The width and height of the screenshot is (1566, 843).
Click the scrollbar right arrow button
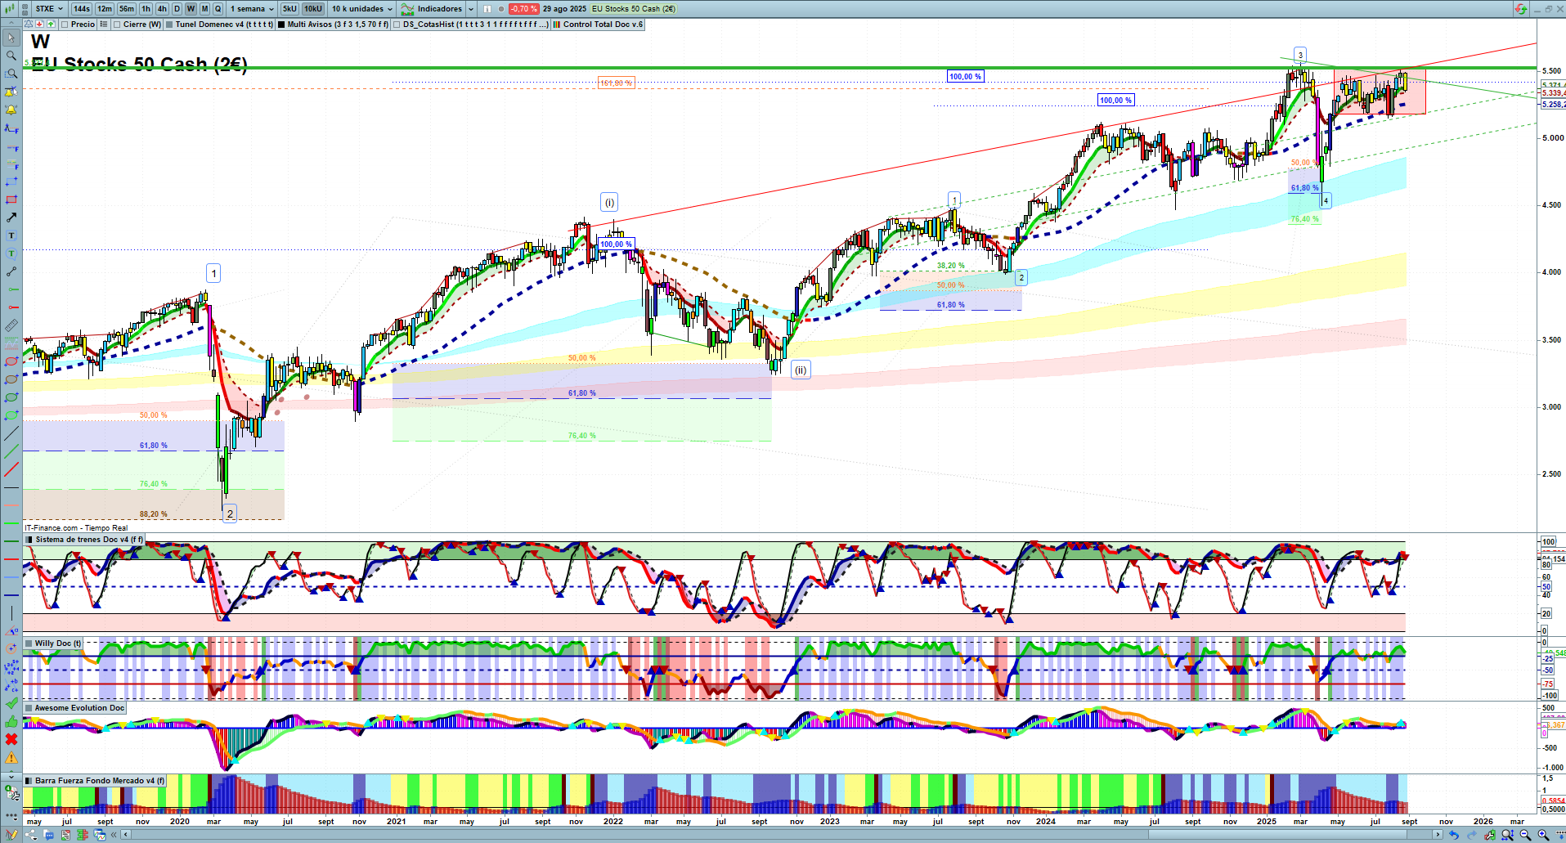click(x=1438, y=835)
